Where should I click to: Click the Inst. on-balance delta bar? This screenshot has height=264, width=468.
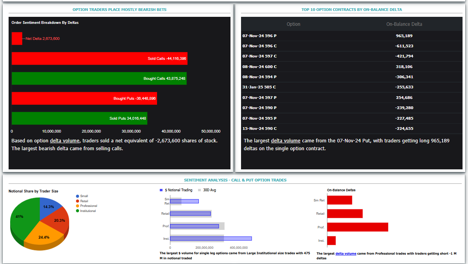331,241
